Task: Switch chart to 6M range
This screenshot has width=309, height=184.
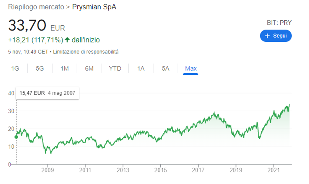Action: tap(89, 69)
